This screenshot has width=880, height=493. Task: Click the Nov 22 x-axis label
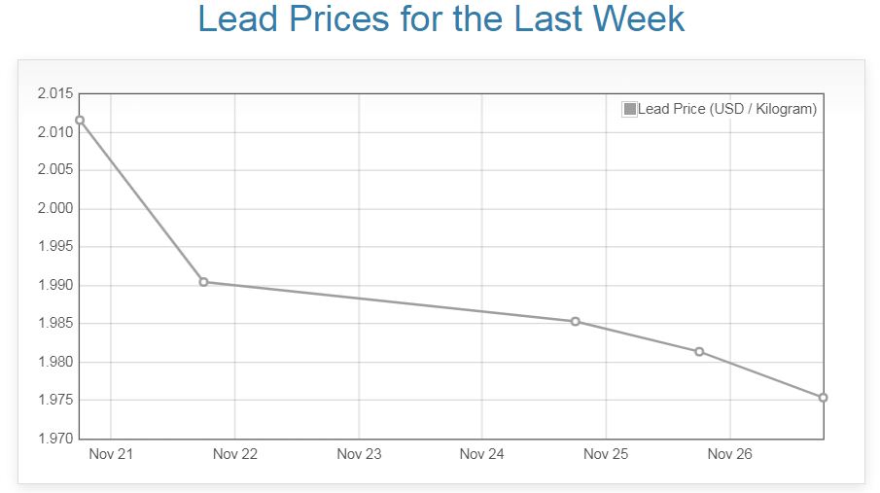[234, 454]
